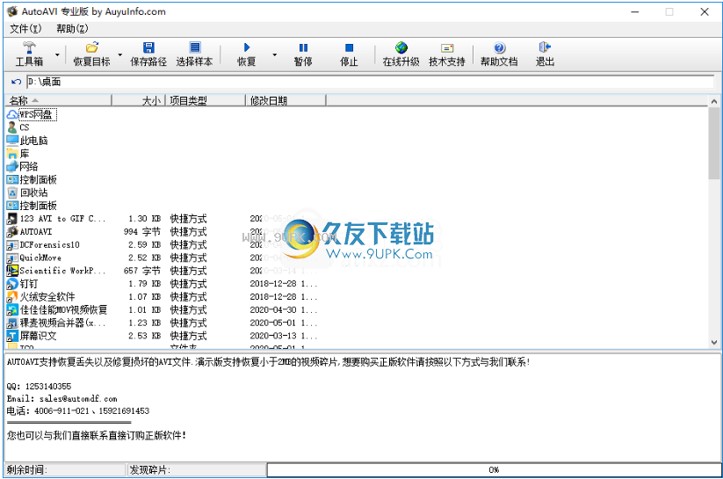Image resolution: width=723 pixels, height=479 pixels.
Task: Click 电话 4006-911-021 line
Action: (78, 410)
